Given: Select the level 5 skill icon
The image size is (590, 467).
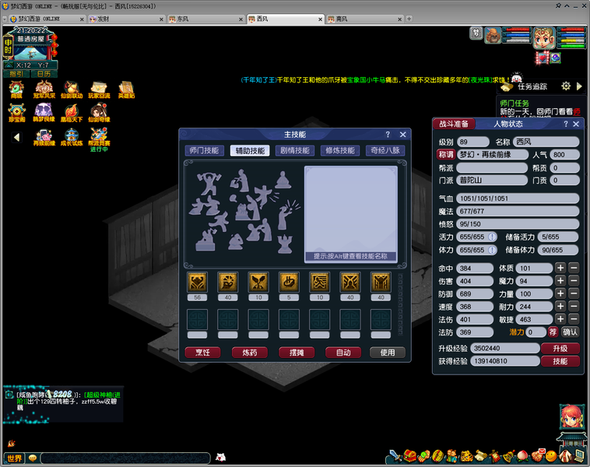Looking at the screenshot, I should (289, 283).
